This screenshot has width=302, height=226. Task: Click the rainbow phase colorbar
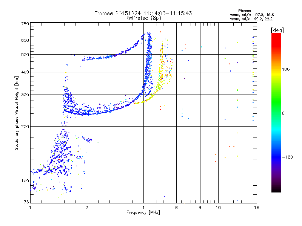click(276, 112)
